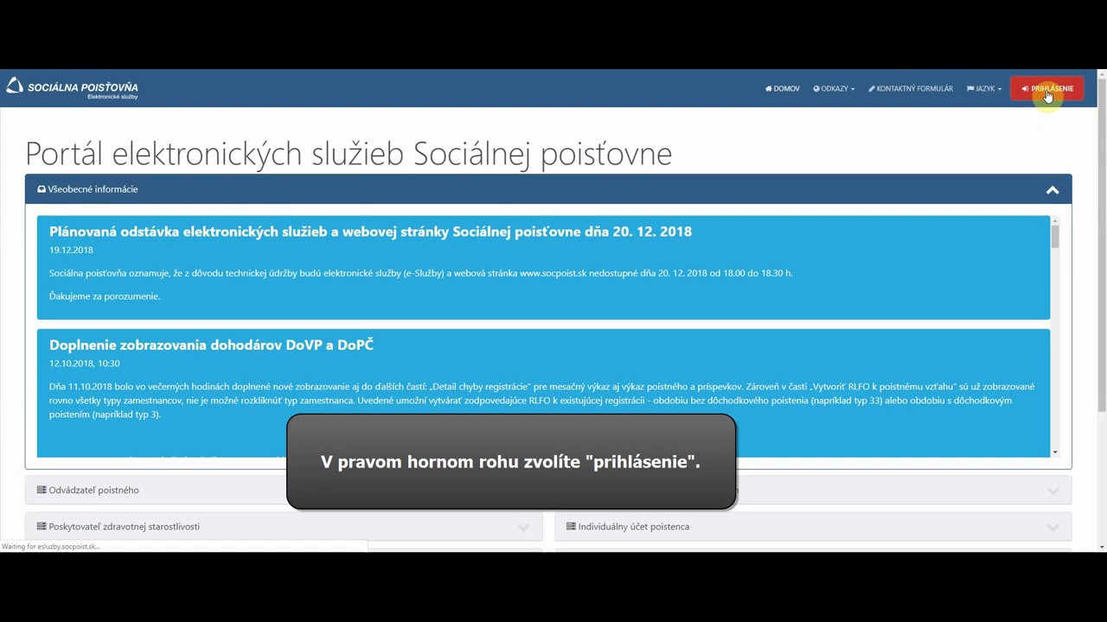The width and height of the screenshot is (1107, 622).
Task: Click the Doplnenie zobrazovania dohodárov DoVP headline
Action: (211, 345)
